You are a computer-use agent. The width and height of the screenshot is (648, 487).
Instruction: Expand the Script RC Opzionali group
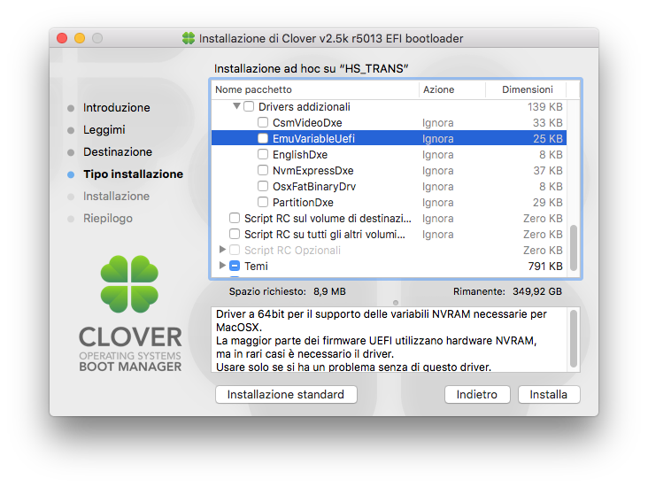click(222, 250)
